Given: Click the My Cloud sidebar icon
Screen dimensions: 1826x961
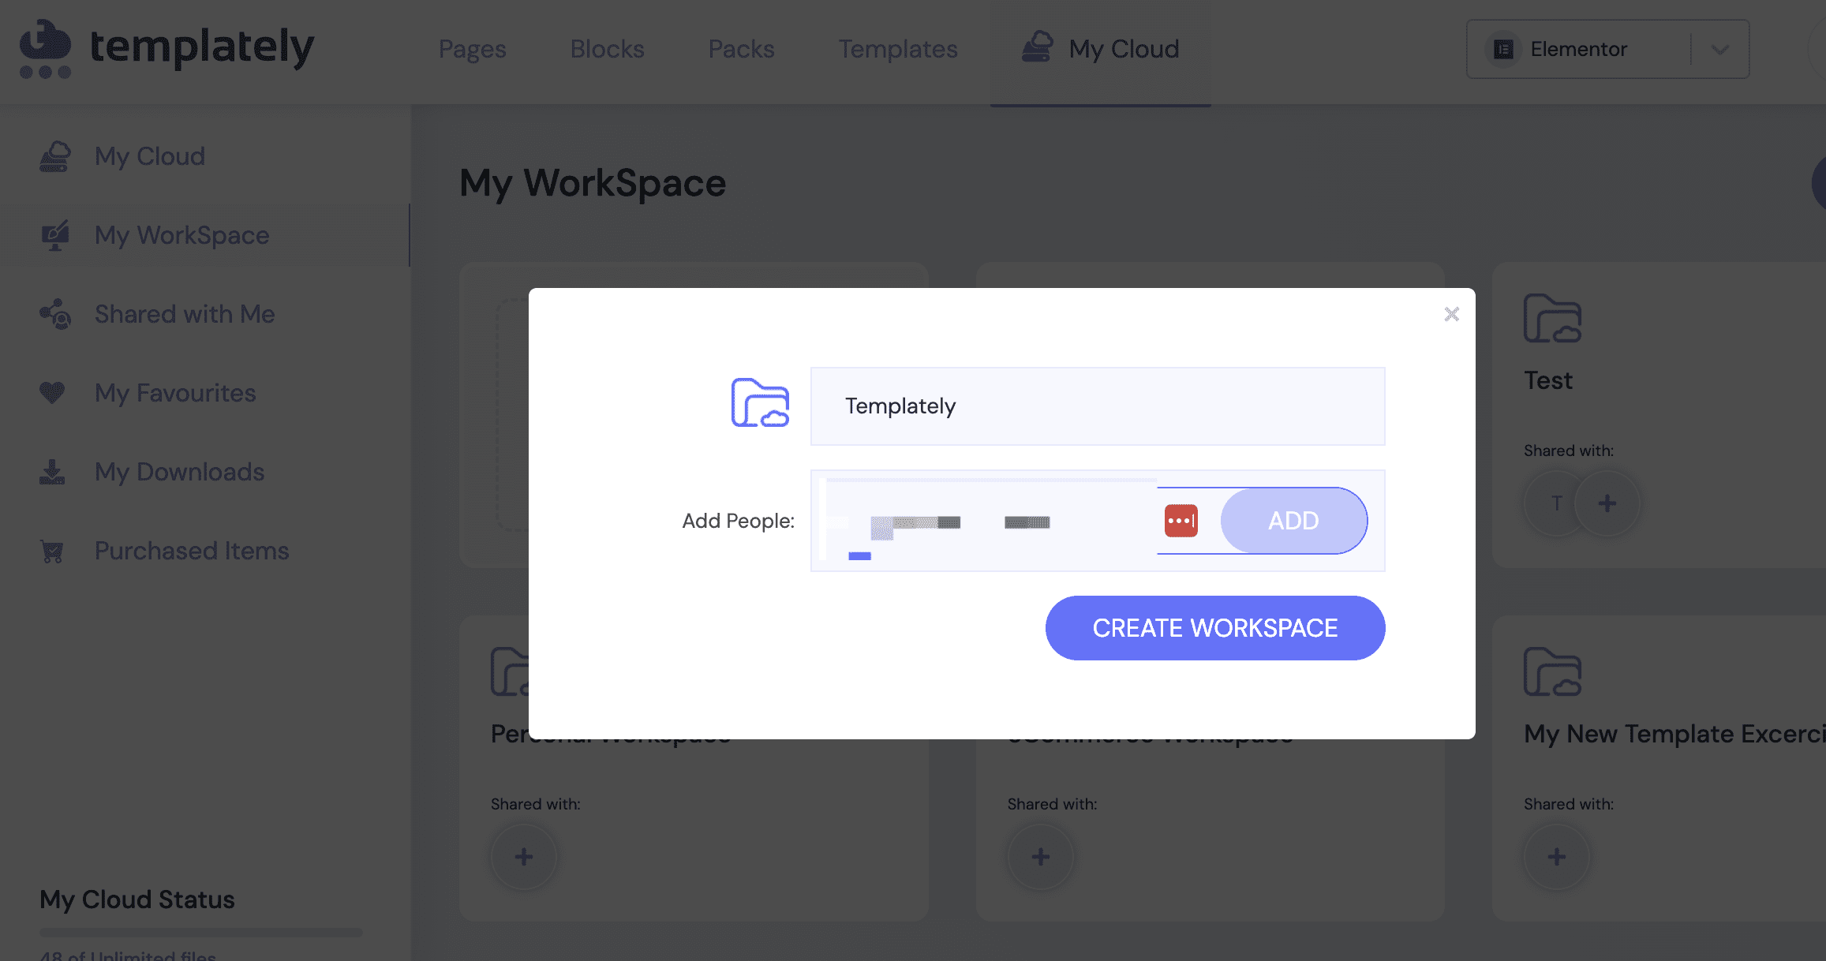Looking at the screenshot, I should pos(55,155).
